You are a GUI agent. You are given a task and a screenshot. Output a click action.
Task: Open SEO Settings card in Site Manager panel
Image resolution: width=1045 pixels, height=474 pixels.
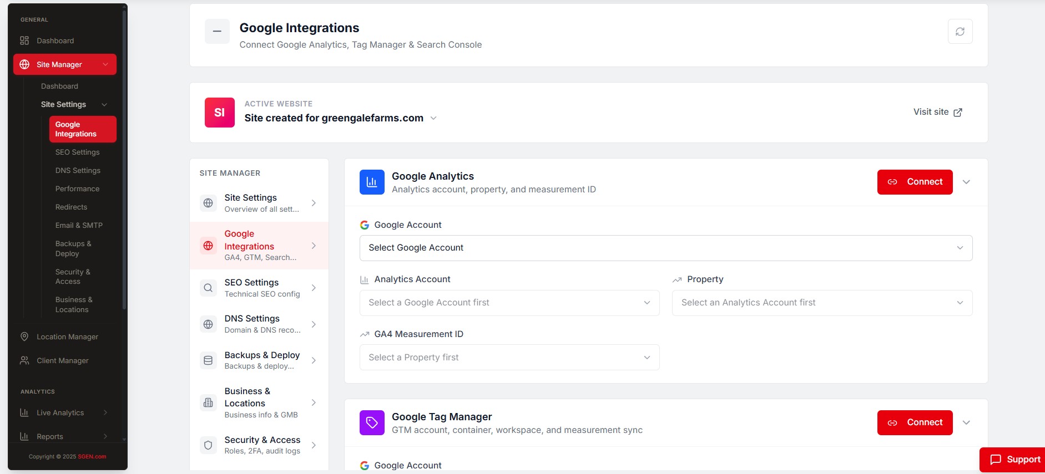[x=259, y=288]
